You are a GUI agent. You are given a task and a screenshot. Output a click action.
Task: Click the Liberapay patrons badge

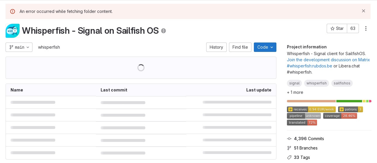(x=350, y=109)
